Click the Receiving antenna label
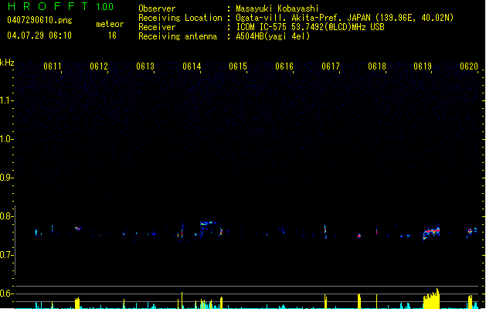Image resolution: width=486 pixels, height=309 pixels. click(178, 36)
